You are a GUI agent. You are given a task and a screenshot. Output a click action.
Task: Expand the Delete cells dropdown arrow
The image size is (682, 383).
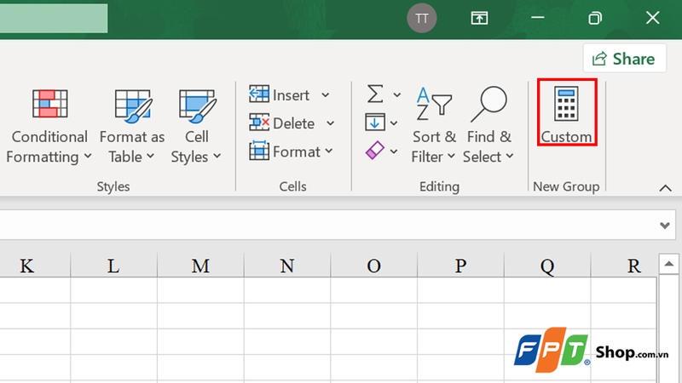pos(330,123)
